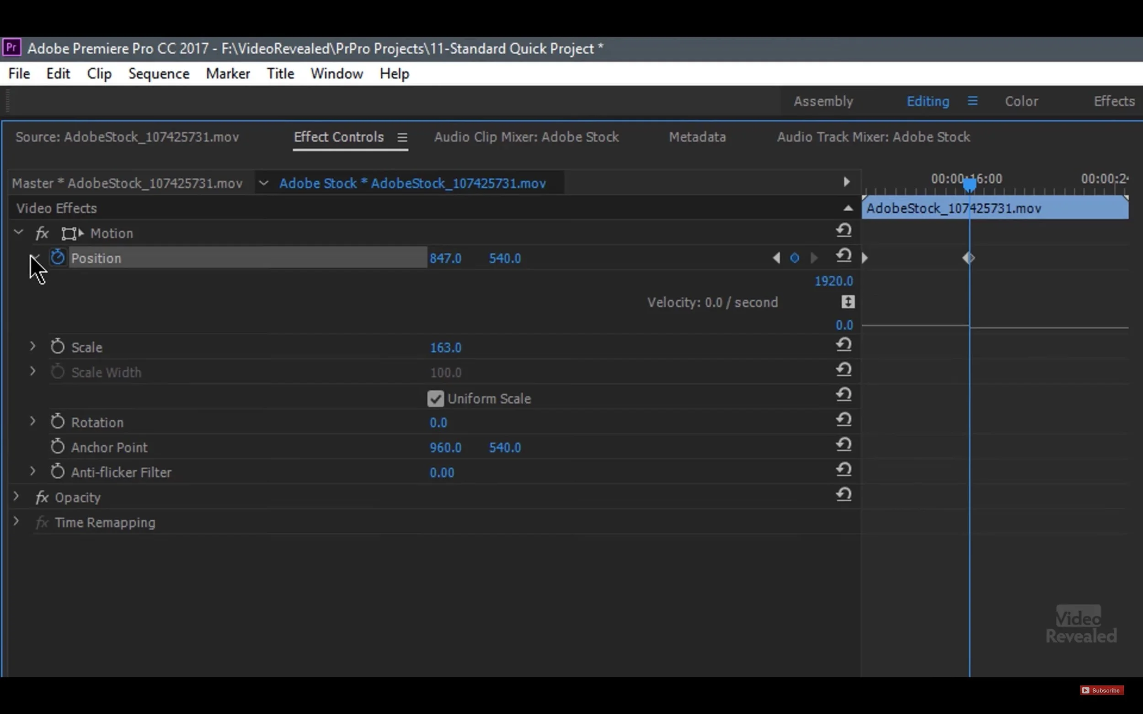Uncheck the Uniform Scale checkbox
This screenshot has width=1143, height=714.
click(x=435, y=398)
